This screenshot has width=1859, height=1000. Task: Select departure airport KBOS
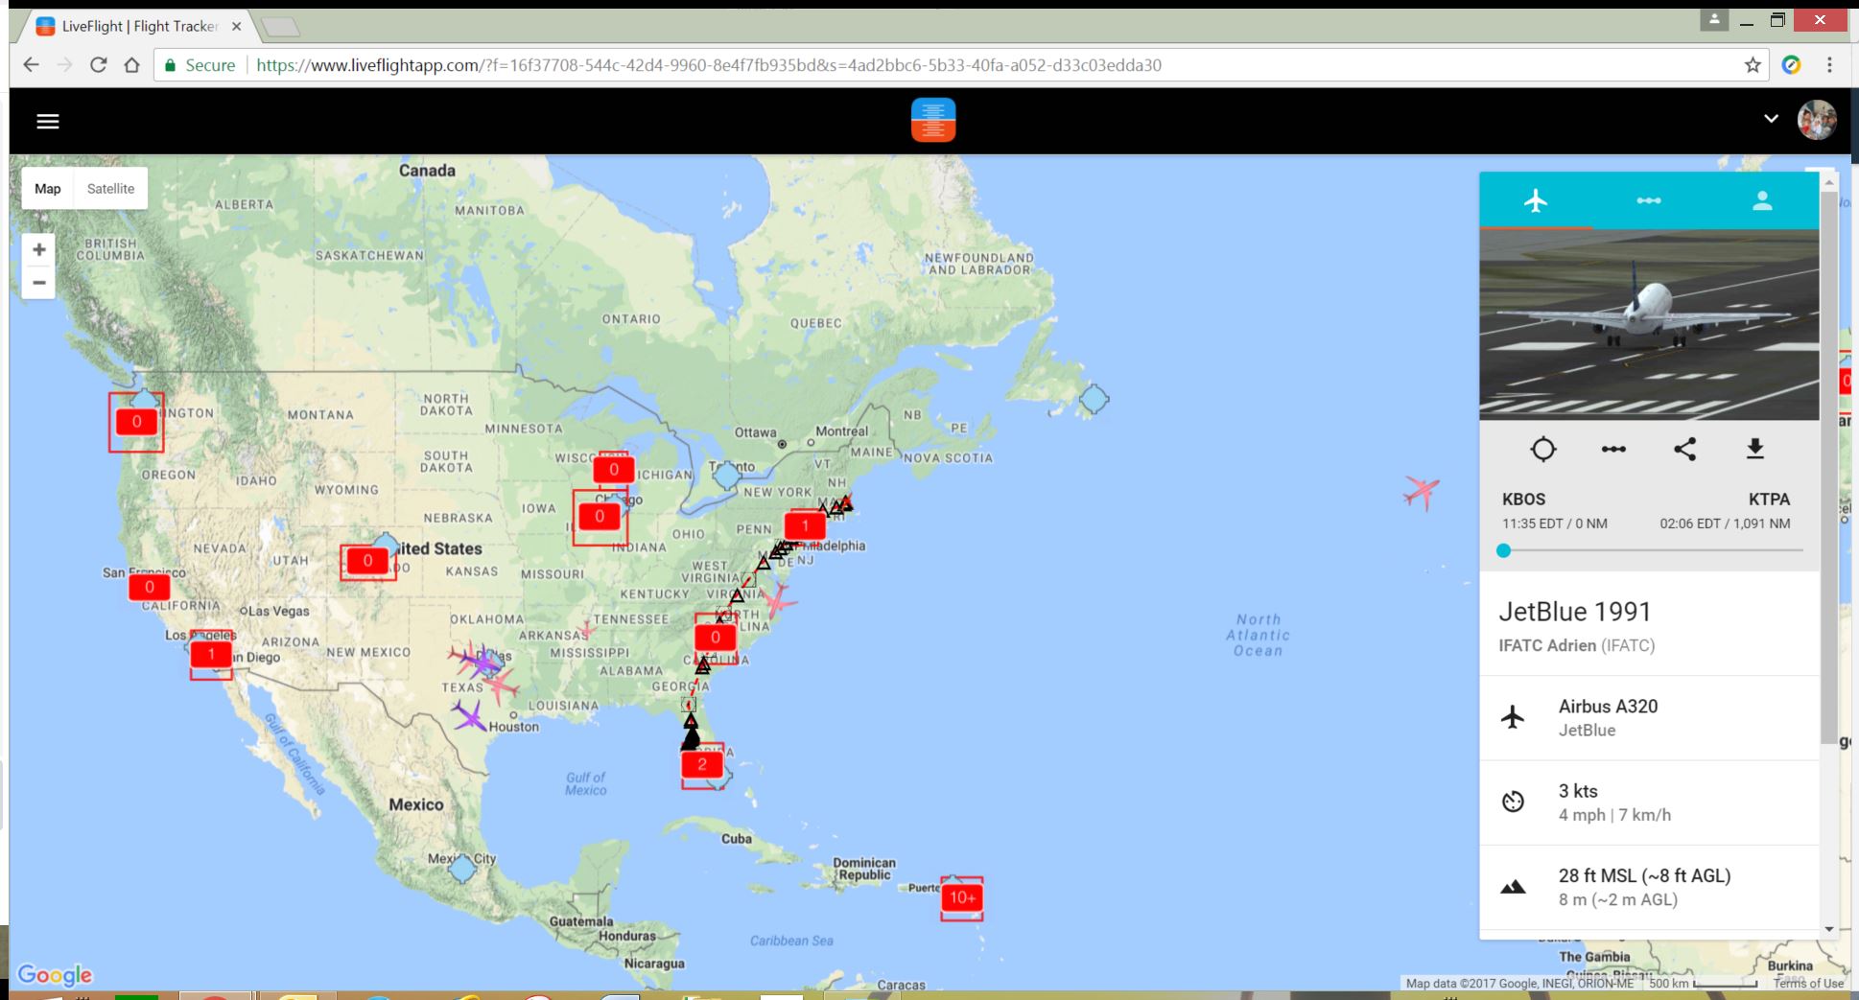pyautogui.click(x=1523, y=500)
